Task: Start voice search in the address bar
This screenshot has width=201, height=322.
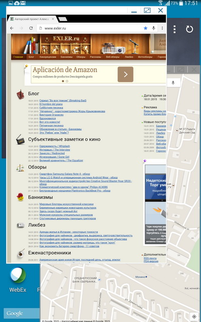Action: click(x=153, y=28)
